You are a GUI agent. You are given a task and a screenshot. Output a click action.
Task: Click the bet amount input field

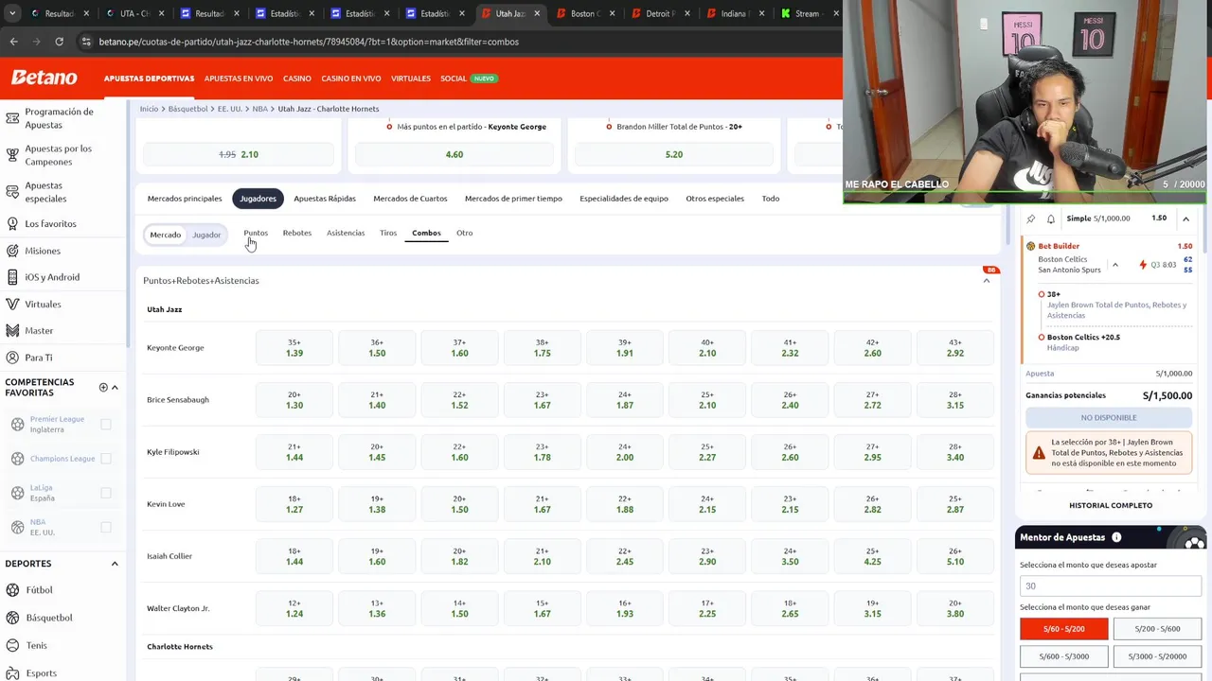(1112, 586)
